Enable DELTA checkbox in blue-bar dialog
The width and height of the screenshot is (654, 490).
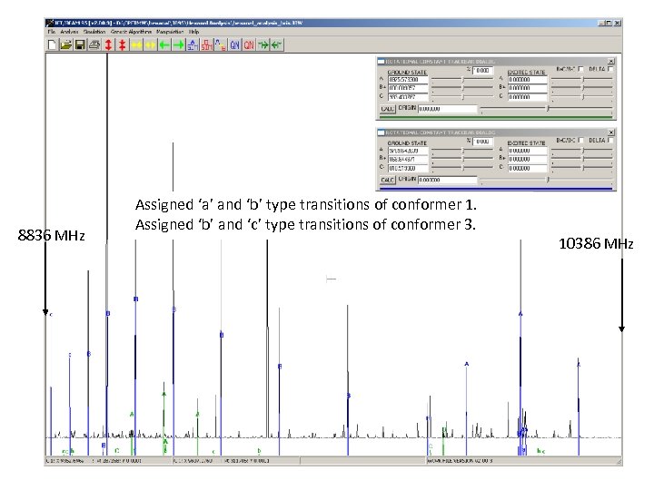point(610,140)
